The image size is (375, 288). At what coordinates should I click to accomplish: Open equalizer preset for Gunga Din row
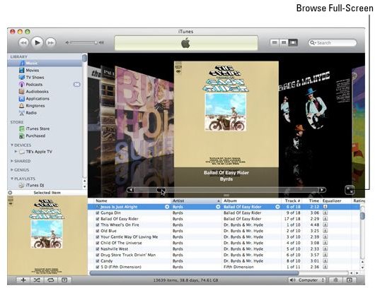(325, 213)
